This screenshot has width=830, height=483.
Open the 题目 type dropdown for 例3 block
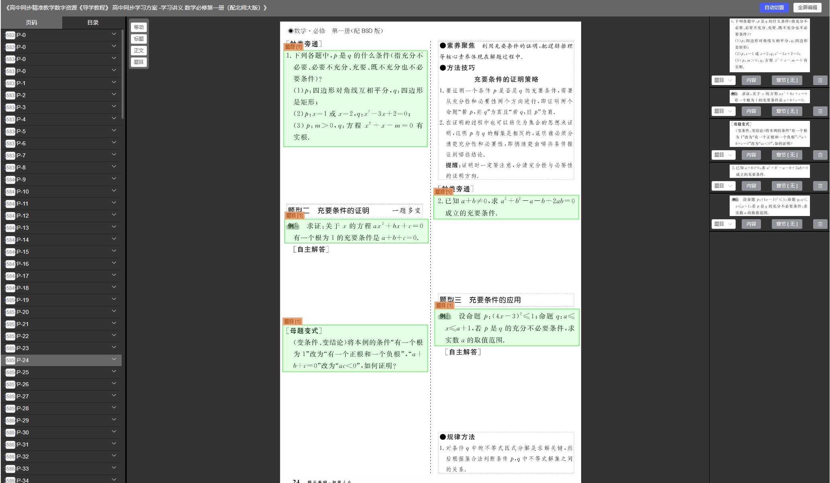click(723, 224)
